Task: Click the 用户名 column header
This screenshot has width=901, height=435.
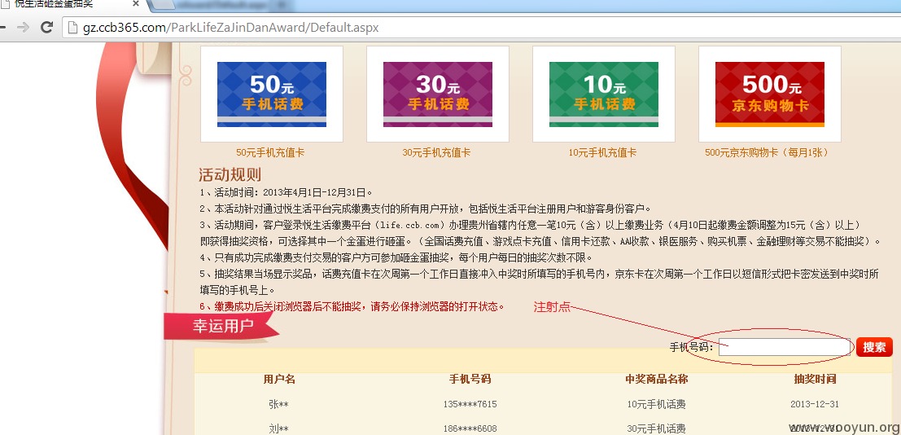Action: tap(279, 379)
